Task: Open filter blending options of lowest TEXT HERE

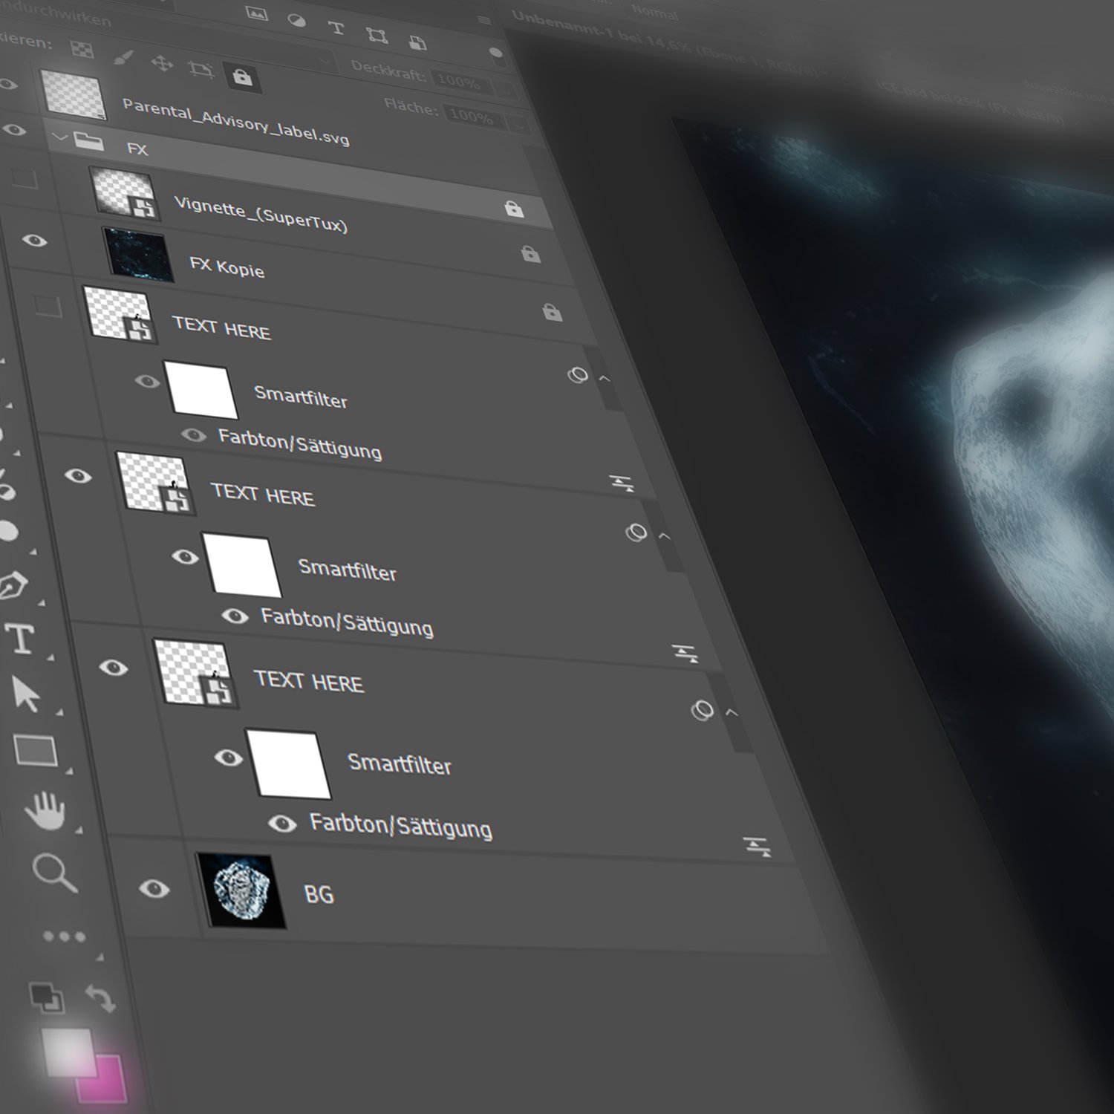Action: click(x=757, y=847)
